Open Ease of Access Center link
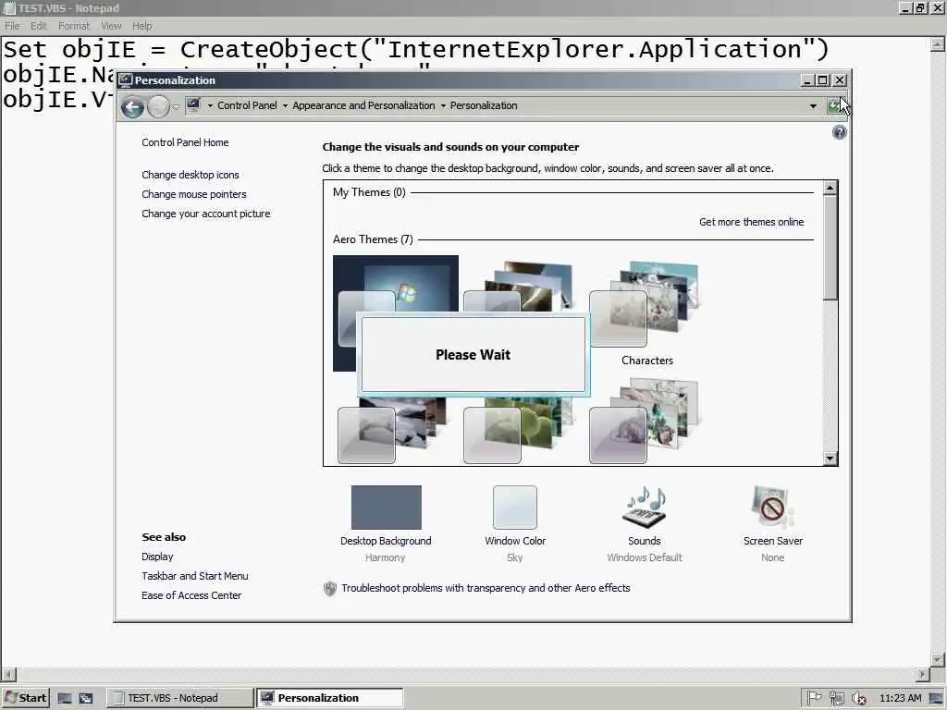Image resolution: width=947 pixels, height=710 pixels. click(191, 595)
